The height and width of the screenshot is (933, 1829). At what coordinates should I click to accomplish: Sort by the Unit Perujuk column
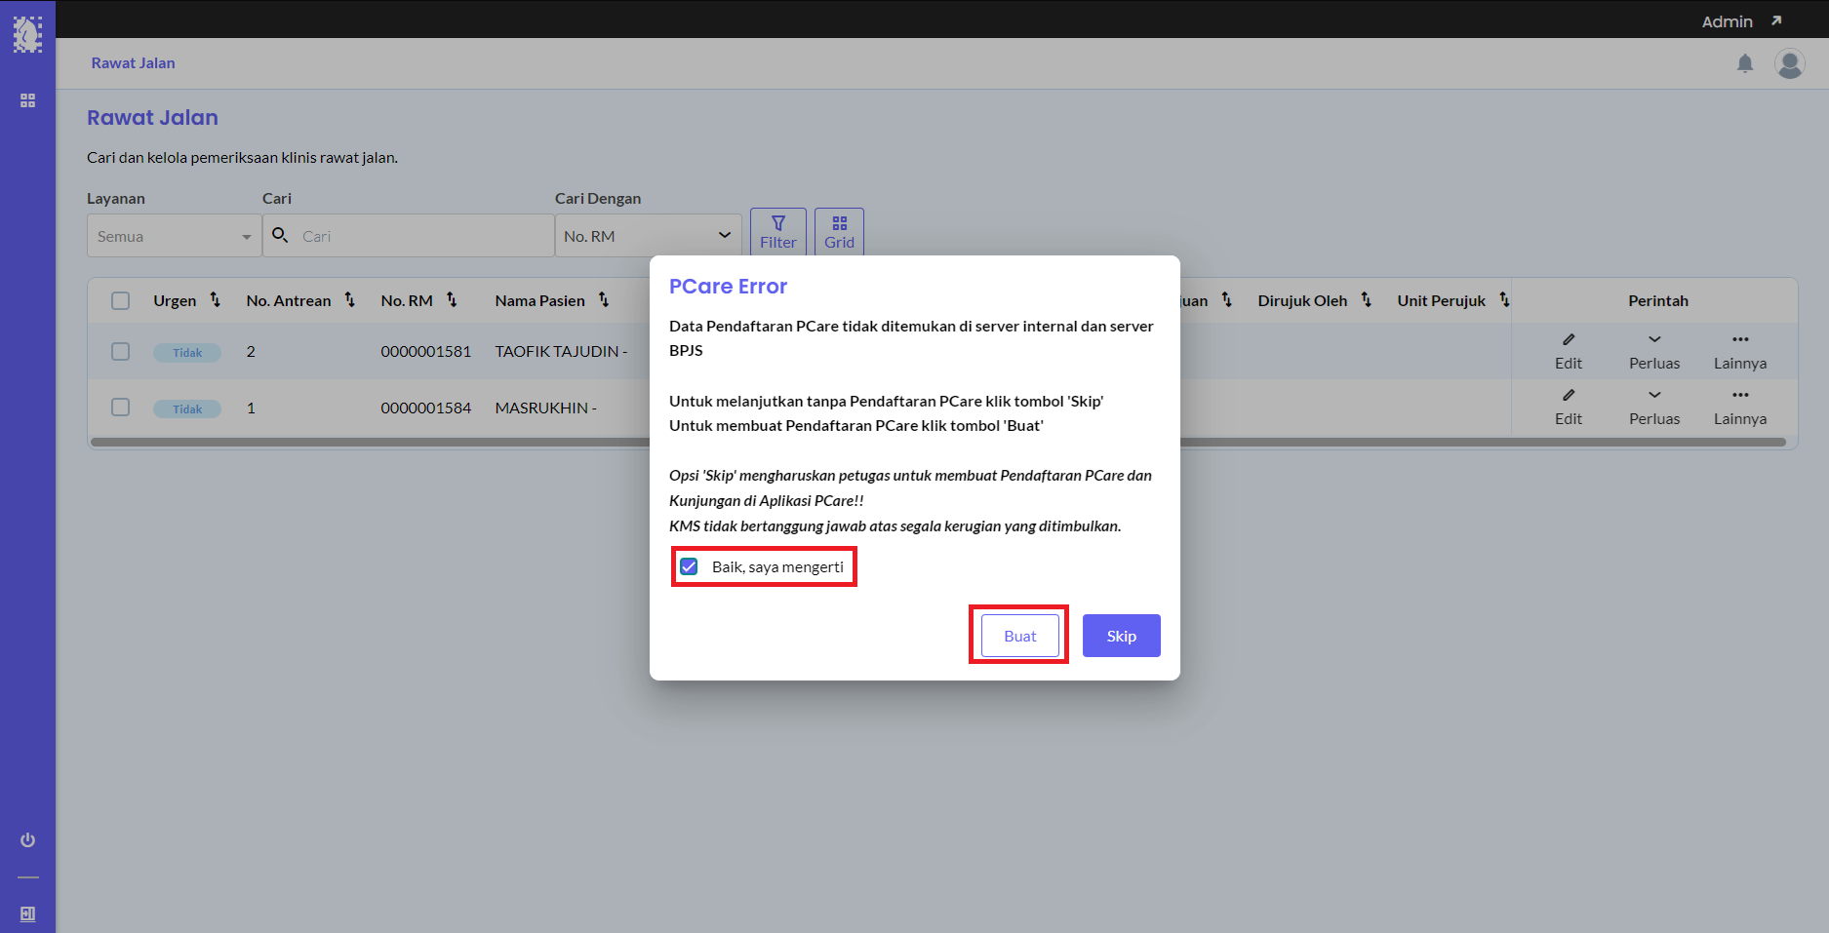click(x=1504, y=300)
